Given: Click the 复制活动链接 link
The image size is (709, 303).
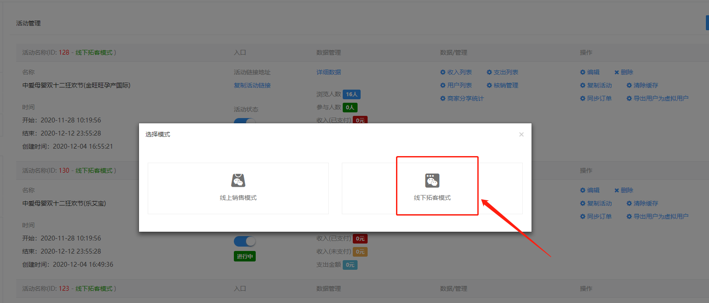Looking at the screenshot, I should pos(252,85).
